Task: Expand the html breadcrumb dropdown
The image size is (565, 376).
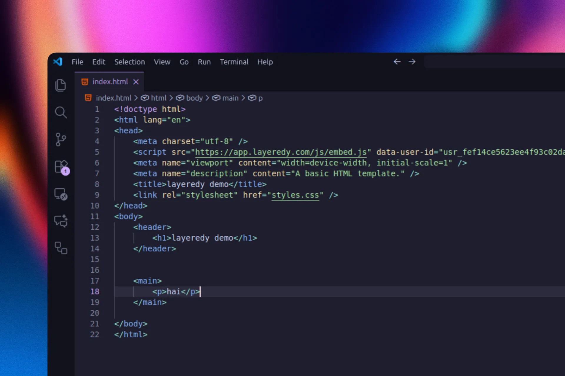Action: pos(158,98)
